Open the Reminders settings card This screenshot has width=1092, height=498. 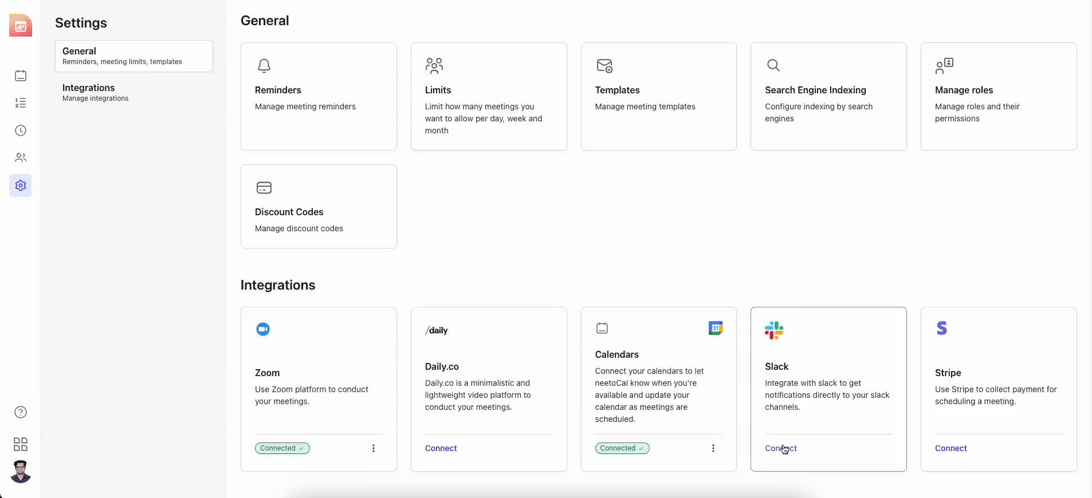click(x=319, y=96)
